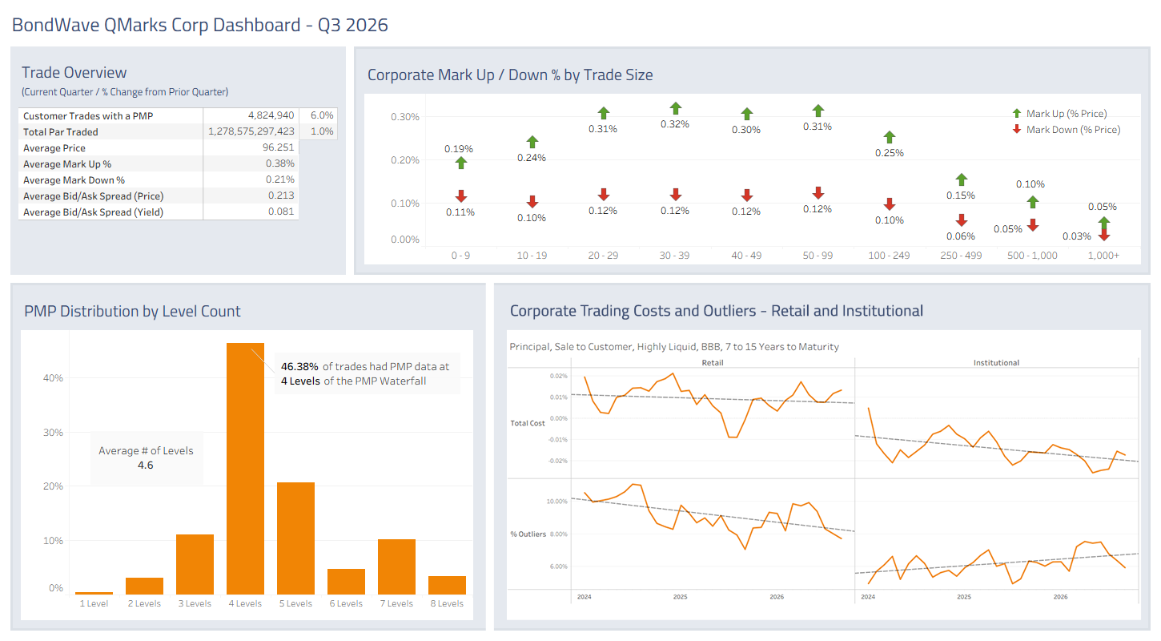Select the 46.38% annotation text
This screenshot has height=641, width=1161.
(300, 366)
